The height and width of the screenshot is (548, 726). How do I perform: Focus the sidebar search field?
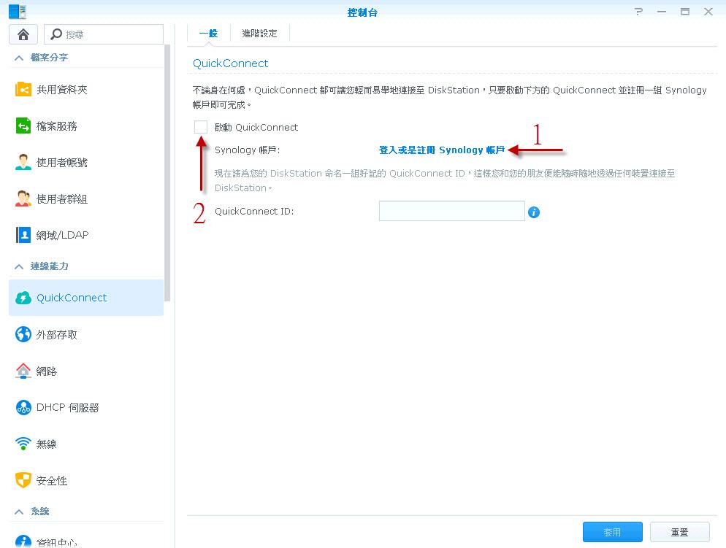(x=104, y=34)
